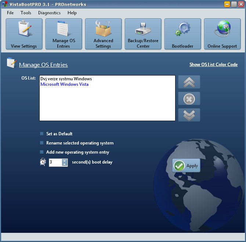This screenshot has width=246, height=242.
Task: Open the Diagnostics menu
Action: pos(49,13)
